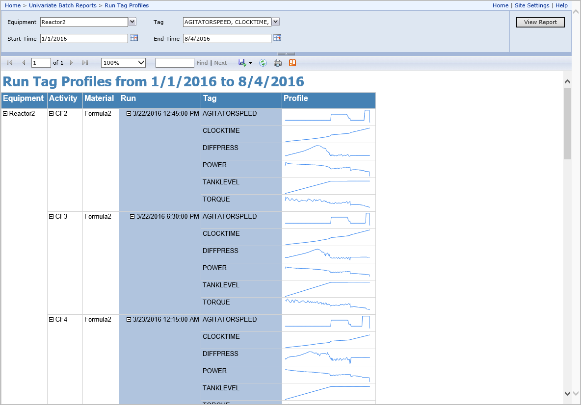The image size is (581, 405).
Task: Focus the Equipment input field
Action: pos(84,22)
